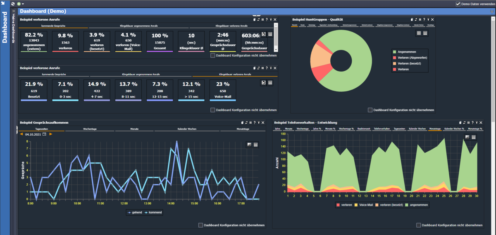Copy the Gesprächsaufkommen panel
The width and height of the screenshot is (496, 235).
pyautogui.click(x=243, y=123)
